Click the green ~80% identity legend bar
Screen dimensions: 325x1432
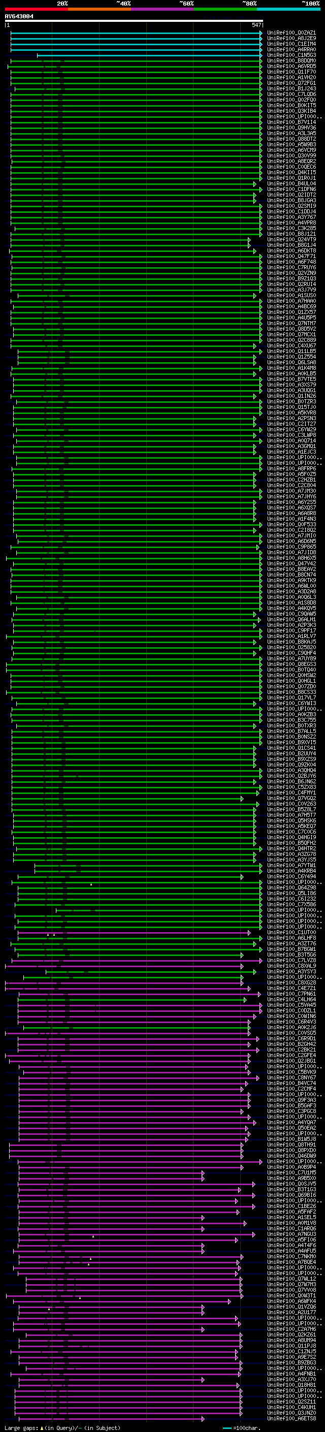(225, 9)
